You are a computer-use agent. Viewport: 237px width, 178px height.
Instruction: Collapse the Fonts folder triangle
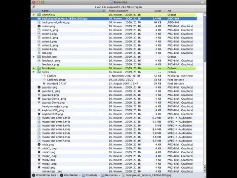pos(34,72)
